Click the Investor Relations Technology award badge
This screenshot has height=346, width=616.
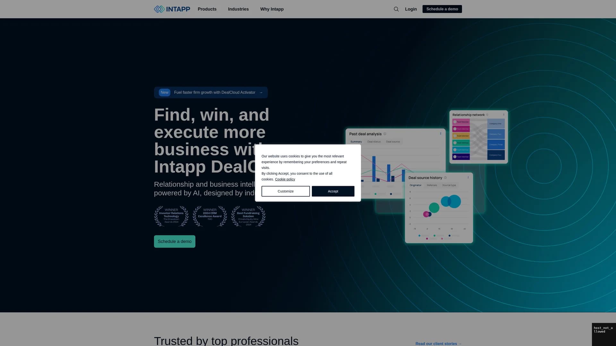(x=171, y=216)
